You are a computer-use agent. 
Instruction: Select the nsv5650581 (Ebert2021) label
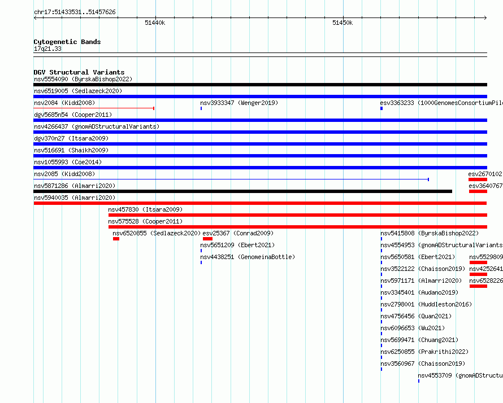pyautogui.click(x=418, y=257)
